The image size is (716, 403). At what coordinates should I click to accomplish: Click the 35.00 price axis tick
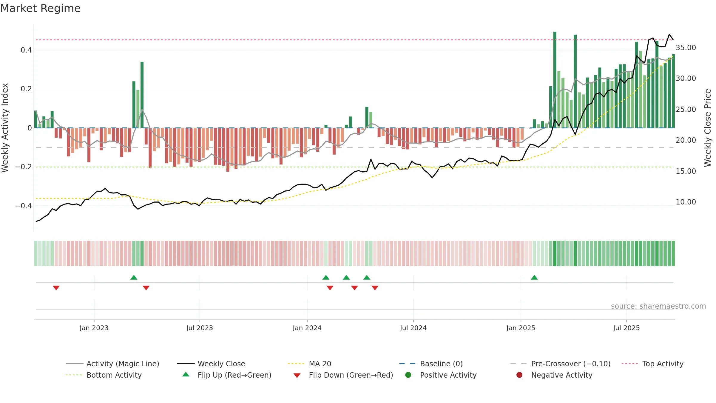686,48
